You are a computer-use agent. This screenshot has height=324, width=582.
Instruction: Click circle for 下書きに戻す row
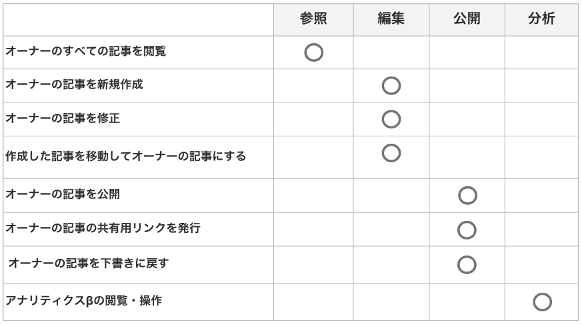467,265
